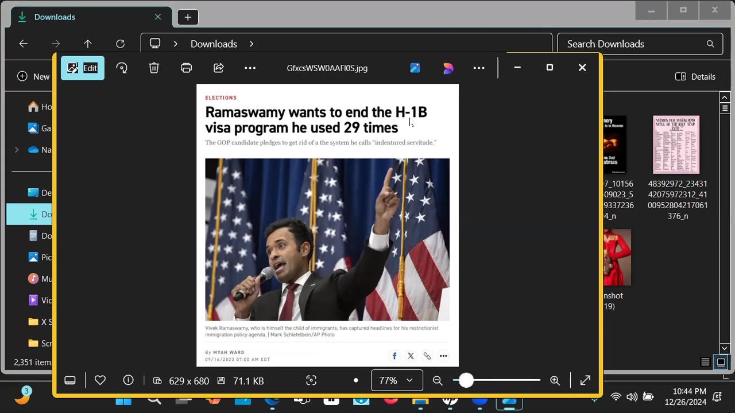Switch to details list view in File Explorer
The image size is (735, 413).
[706, 362]
